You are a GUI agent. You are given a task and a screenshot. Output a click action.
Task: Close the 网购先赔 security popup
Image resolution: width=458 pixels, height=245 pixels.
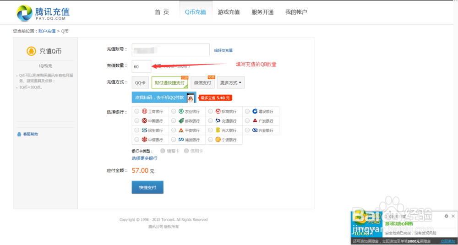click(x=453, y=216)
